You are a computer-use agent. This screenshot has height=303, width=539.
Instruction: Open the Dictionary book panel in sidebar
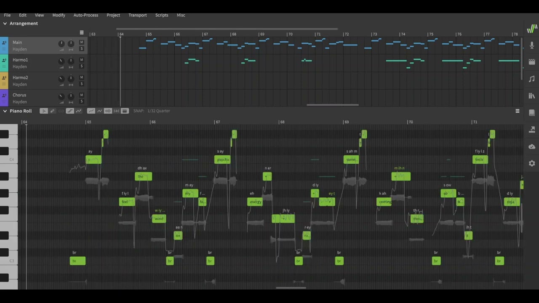[532, 112]
